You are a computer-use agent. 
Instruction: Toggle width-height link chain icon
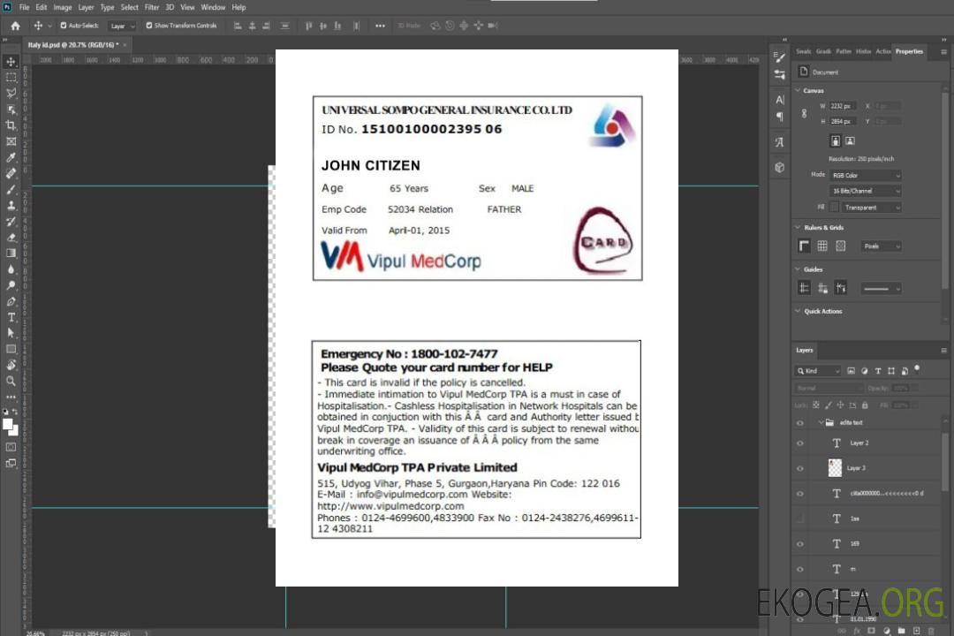pos(804,113)
